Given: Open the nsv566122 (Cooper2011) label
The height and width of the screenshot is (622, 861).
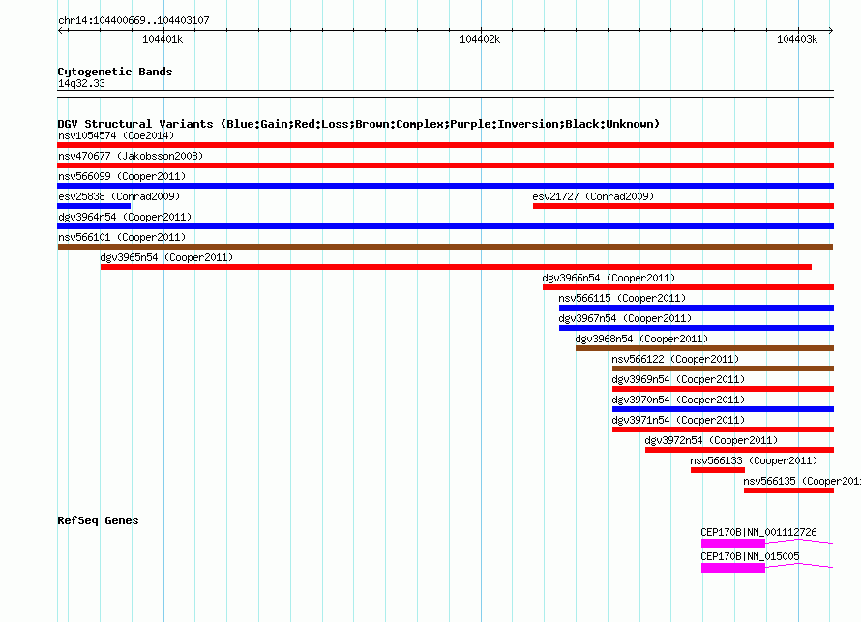Looking at the screenshot, I should [x=675, y=359].
